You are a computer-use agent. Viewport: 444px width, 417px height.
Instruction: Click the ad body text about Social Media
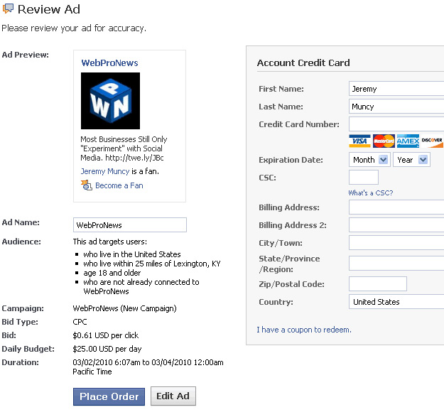pos(124,148)
